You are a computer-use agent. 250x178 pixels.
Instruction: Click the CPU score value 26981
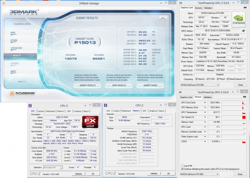(99, 59)
